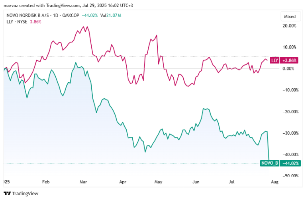Click the Vol 21.07M volume readout
The image size is (306, 200).
pyautogui.click(x=111, y=16)
